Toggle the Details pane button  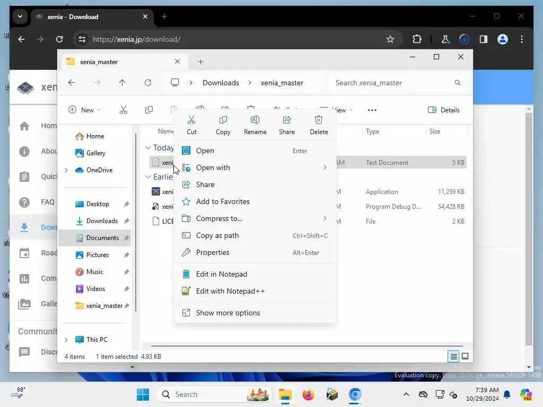click(x=444, y=110)
